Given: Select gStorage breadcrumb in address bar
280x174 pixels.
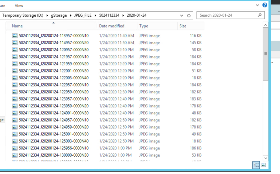Looking at the screenshot, I should coord(59,15).
